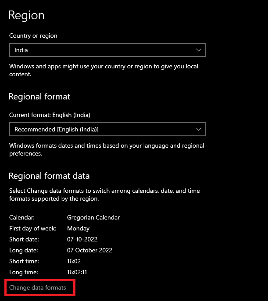Select the Long date value 07 October 2022

click(x=89, y=250)
